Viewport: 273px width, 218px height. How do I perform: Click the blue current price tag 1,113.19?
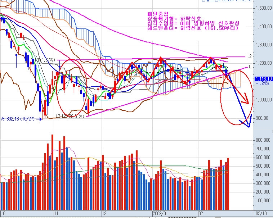pos(263,78)
